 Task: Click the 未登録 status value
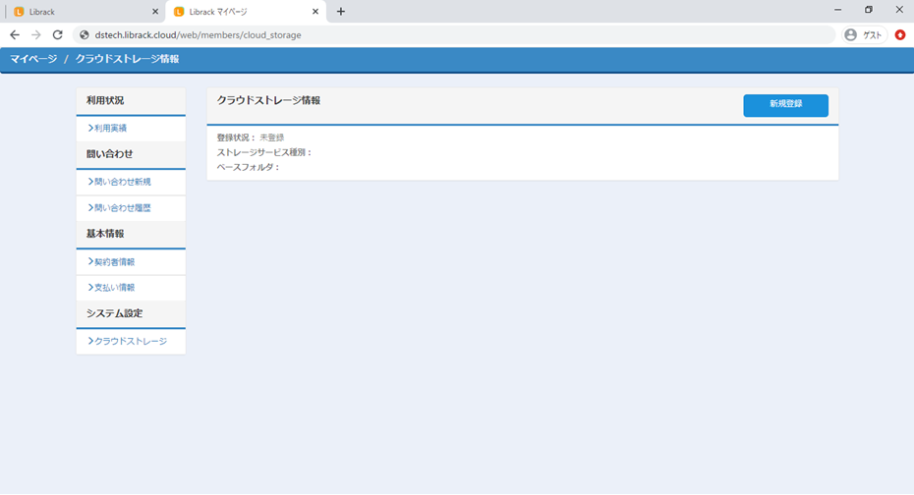coord(272,137)
